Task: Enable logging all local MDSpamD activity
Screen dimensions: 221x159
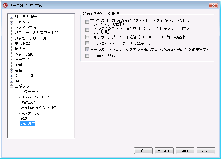Action: point(87,22)
